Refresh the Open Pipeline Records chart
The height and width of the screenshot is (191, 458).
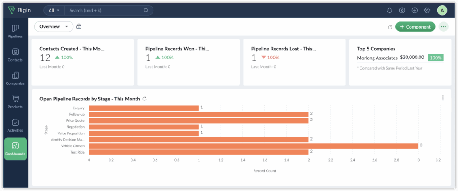pos(144,99)
